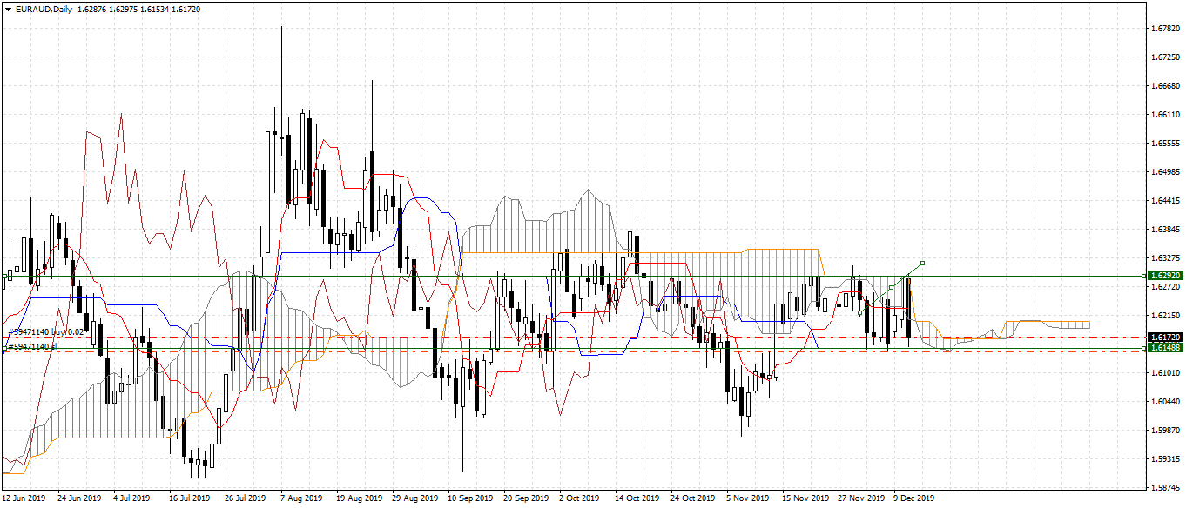Grab the bottom end handle of the green trendline
Viewport: 1186px width, 508px height.
coord(860,311)
